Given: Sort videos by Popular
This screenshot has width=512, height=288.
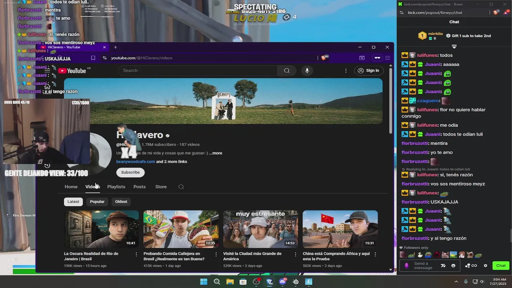Looking at the screenshot, I should coord(97,202).
